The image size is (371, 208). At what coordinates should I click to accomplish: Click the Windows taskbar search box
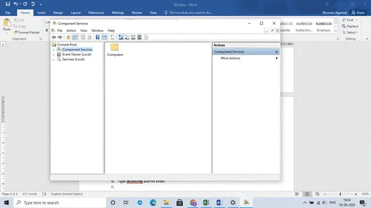pyautogui.click(x=60, y=203)
